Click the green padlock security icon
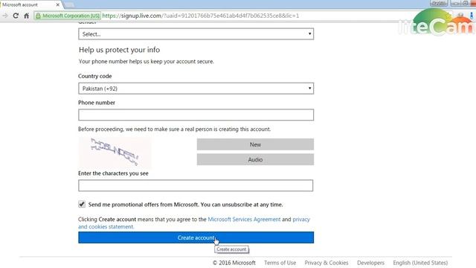This screenshot has height=268, width=476. 38,16
